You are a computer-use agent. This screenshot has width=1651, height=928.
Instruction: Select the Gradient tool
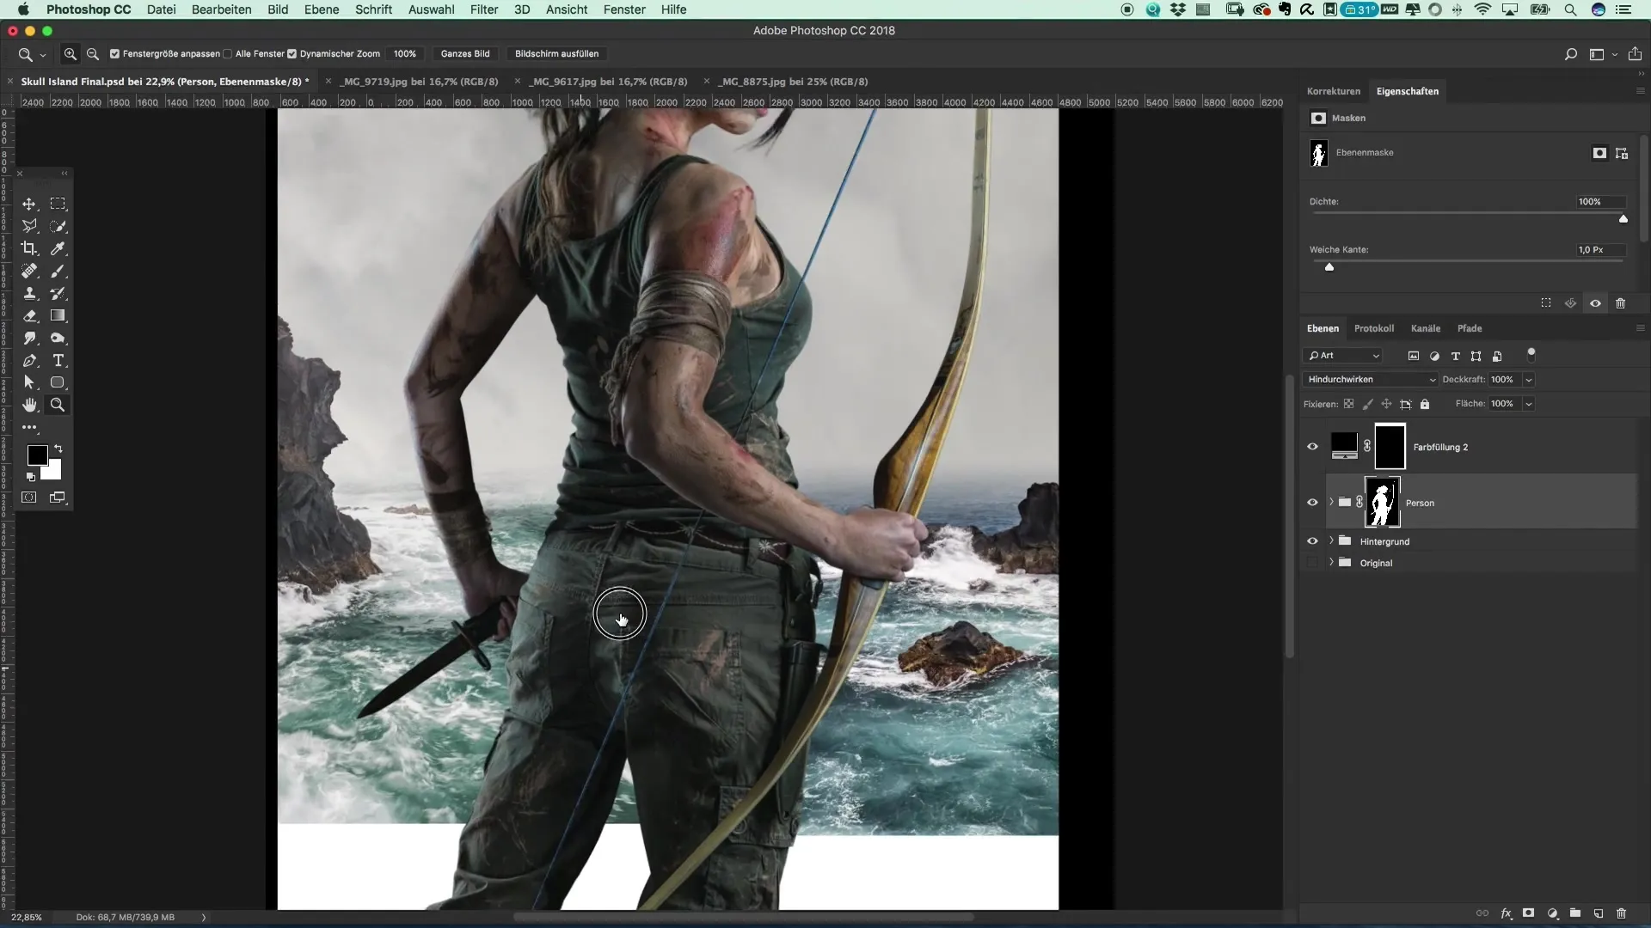(x=58, y=315)
